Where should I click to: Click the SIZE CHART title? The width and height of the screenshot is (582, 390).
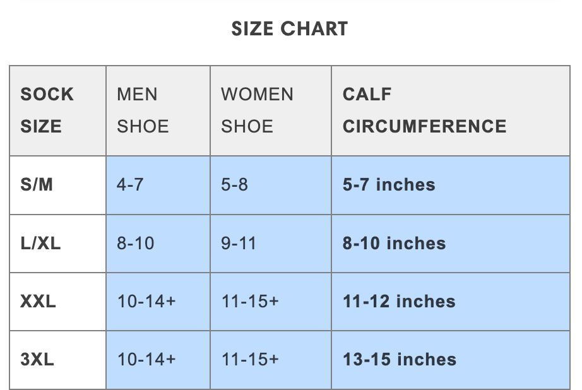(x=290, y=29)
